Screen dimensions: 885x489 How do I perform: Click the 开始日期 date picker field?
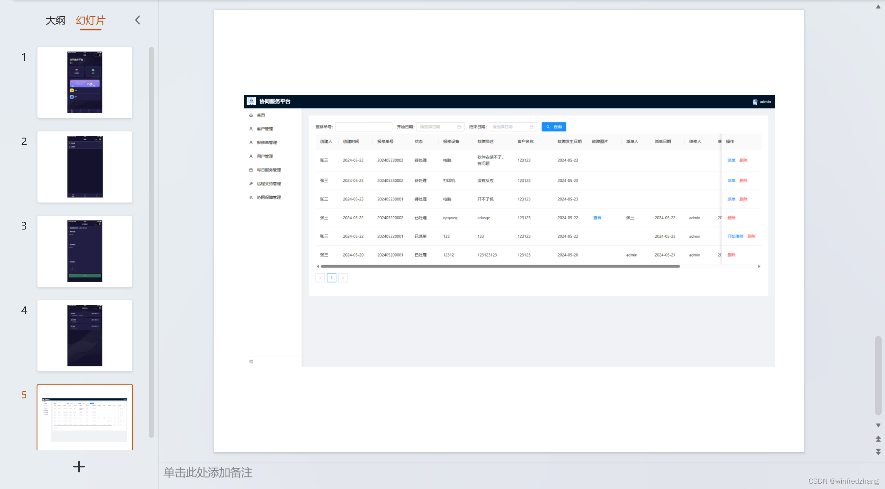pos(440,127)
